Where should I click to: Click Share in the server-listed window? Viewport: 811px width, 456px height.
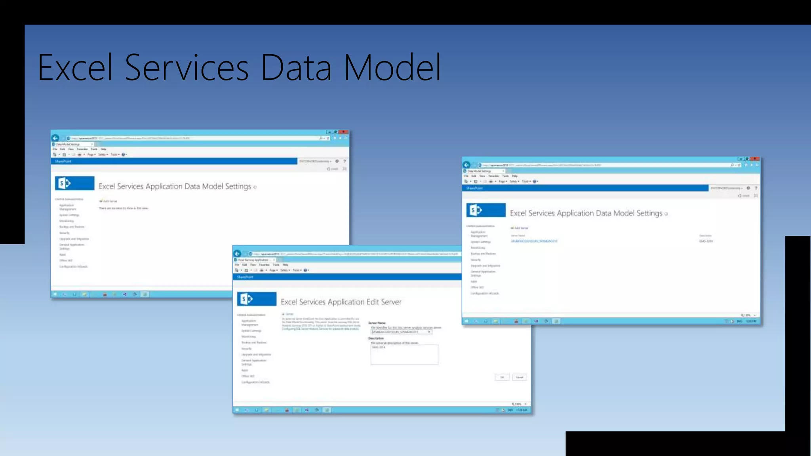tap(744, 196)
